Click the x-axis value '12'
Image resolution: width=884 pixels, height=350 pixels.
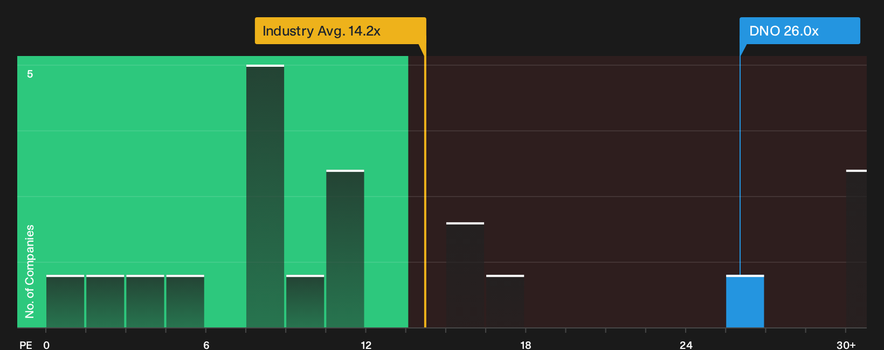[366, 345]
